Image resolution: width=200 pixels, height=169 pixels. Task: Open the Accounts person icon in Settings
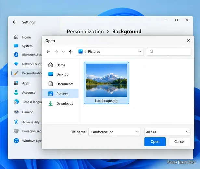coord(16,92)
